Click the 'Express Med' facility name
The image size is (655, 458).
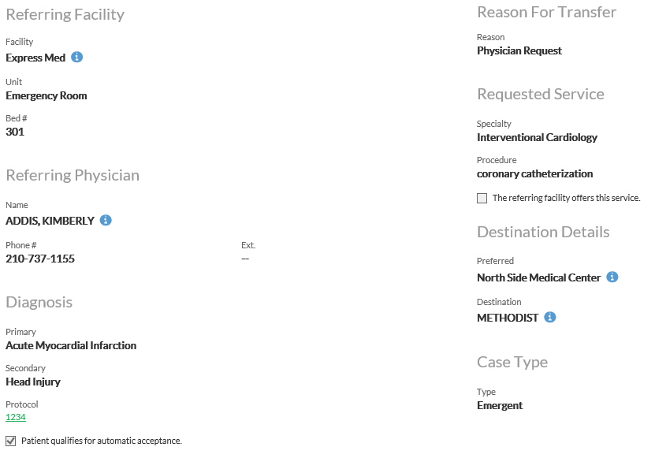[35, 58]
